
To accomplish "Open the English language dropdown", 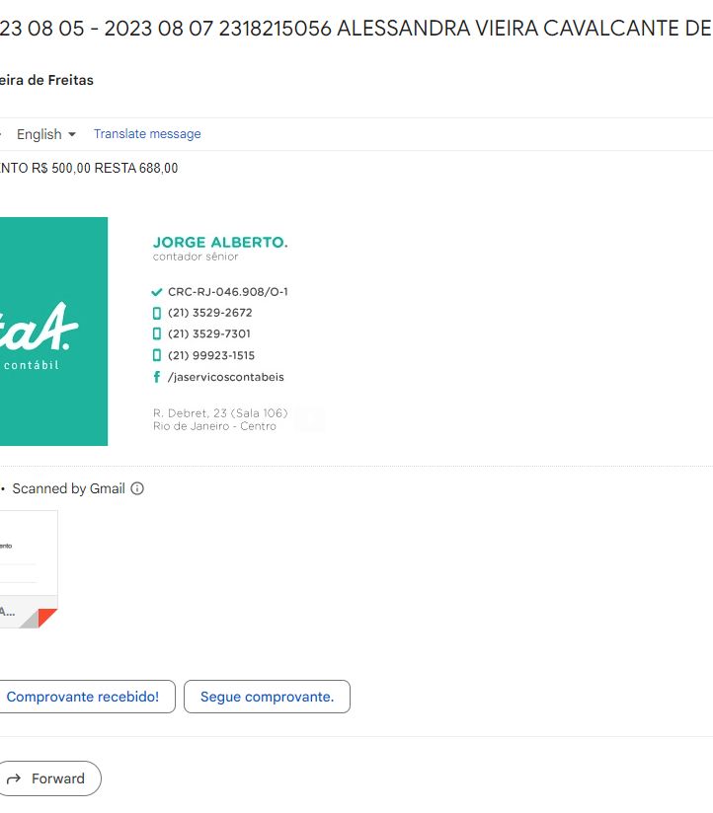I will (x=46, y=134).
